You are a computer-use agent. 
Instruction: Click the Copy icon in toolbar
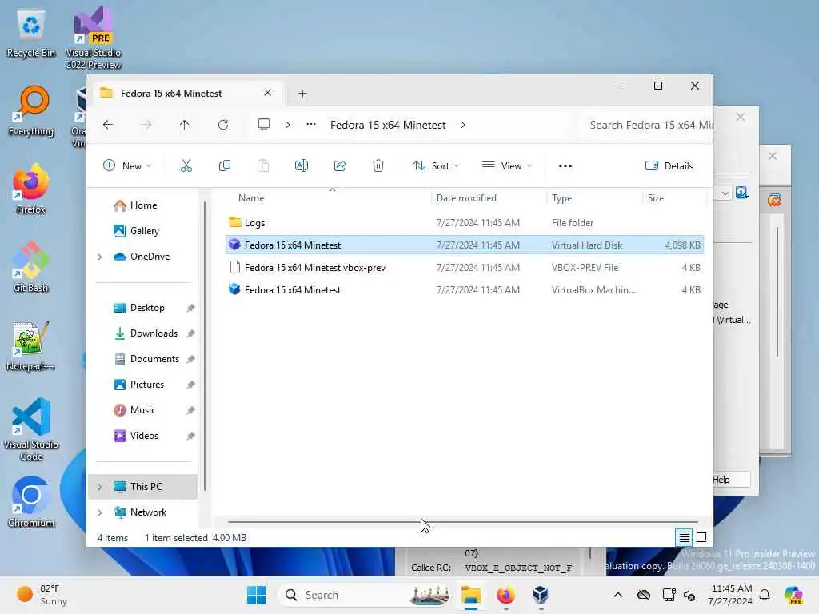point(225,166)
